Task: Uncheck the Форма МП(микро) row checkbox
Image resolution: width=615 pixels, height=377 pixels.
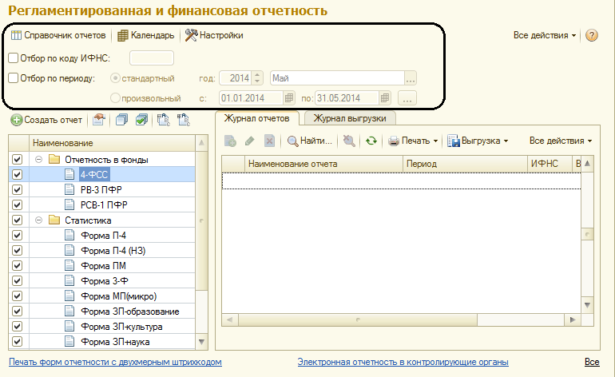Action: [18, 296]
